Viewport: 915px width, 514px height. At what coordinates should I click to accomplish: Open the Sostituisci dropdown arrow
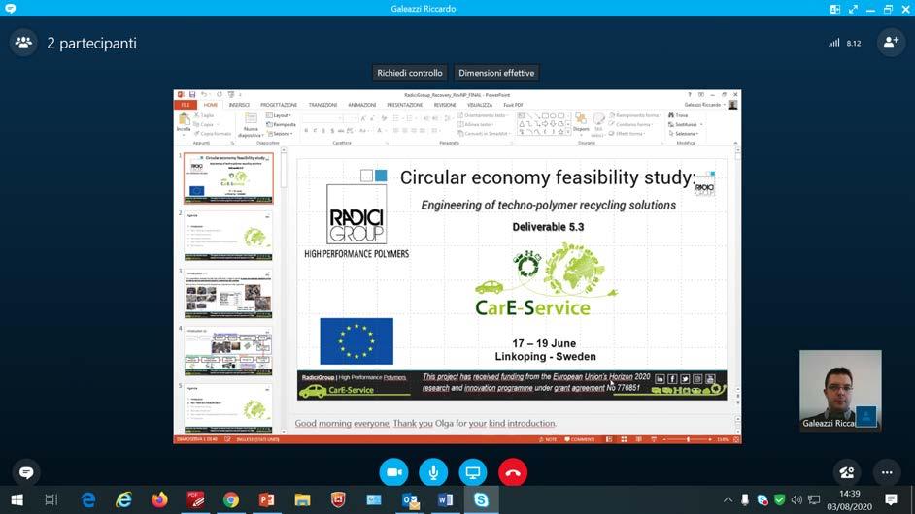701,125
